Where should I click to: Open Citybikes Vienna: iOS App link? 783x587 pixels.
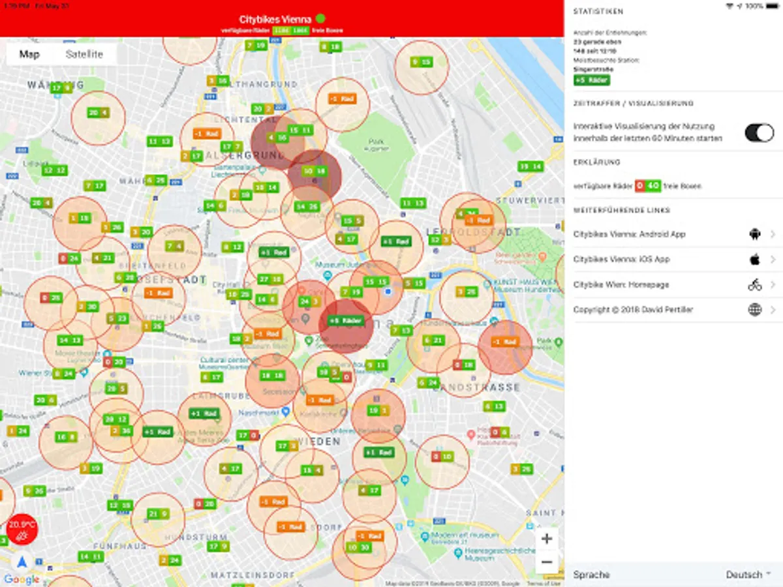pyautogui.click(x=674, y=260)
